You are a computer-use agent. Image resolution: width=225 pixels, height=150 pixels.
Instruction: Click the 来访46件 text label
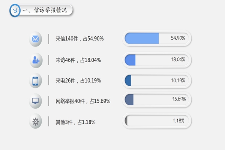[78, 60]
